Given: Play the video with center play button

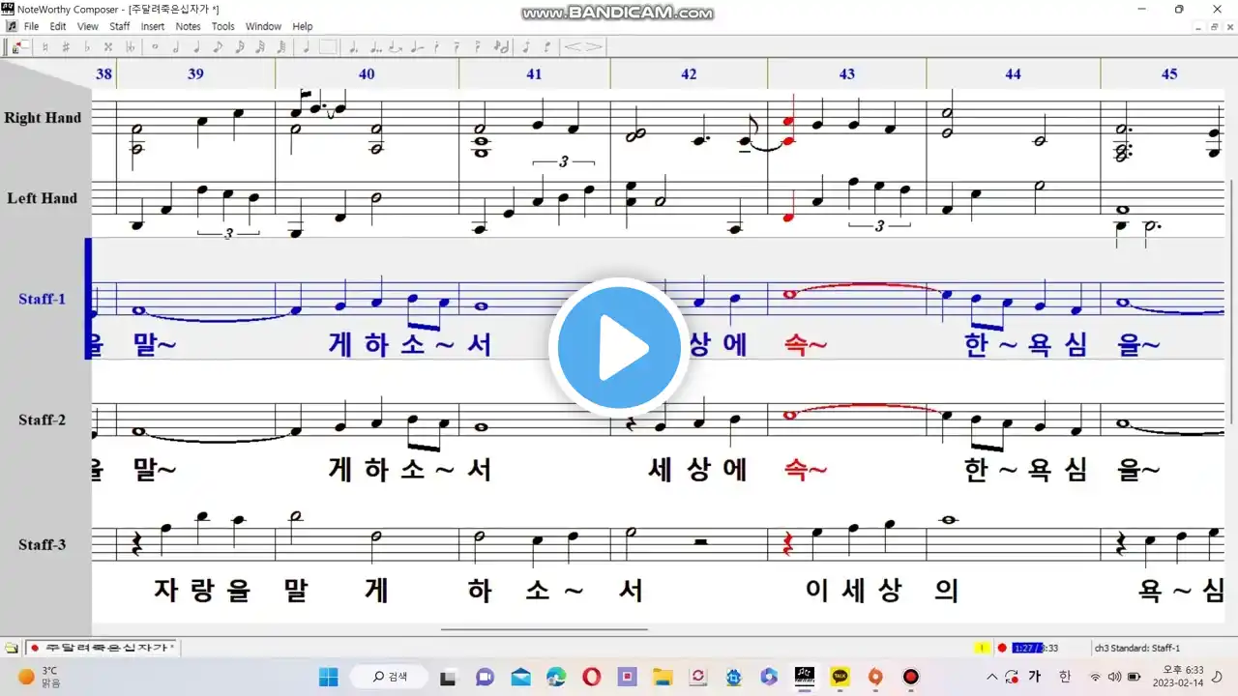Looking at the screenshot, I should [619, 347].
